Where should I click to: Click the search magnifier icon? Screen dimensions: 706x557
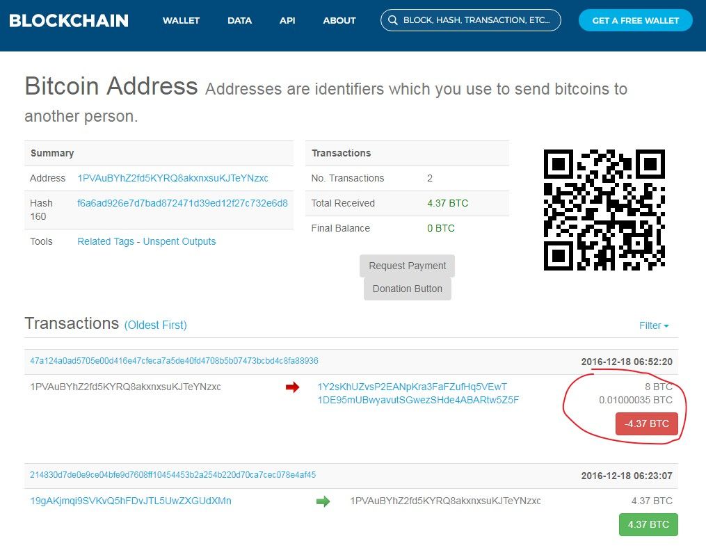click(x=392, y=20)
